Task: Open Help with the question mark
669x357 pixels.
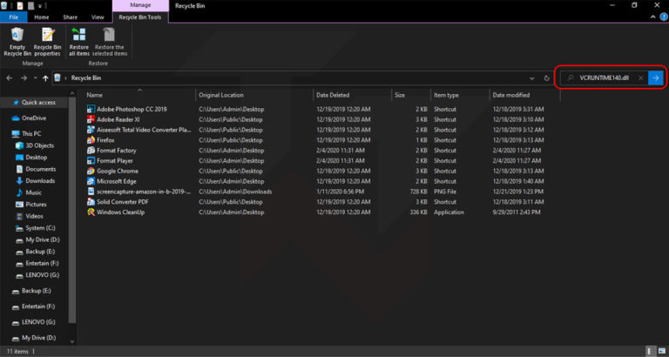Action: pos(664,17)
